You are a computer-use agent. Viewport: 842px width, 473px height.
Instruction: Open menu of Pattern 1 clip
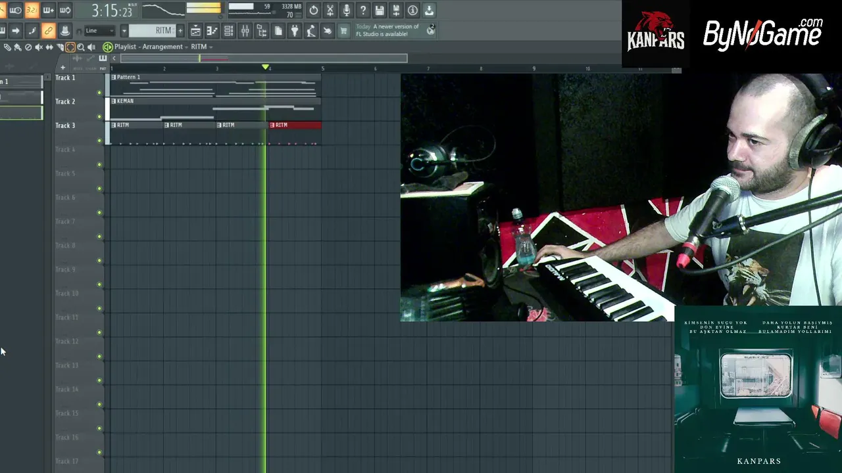point(114,77)
